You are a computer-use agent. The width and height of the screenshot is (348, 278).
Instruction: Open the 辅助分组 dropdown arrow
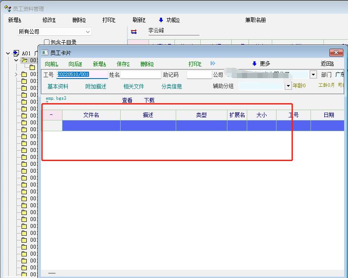[x=288, y=86]
